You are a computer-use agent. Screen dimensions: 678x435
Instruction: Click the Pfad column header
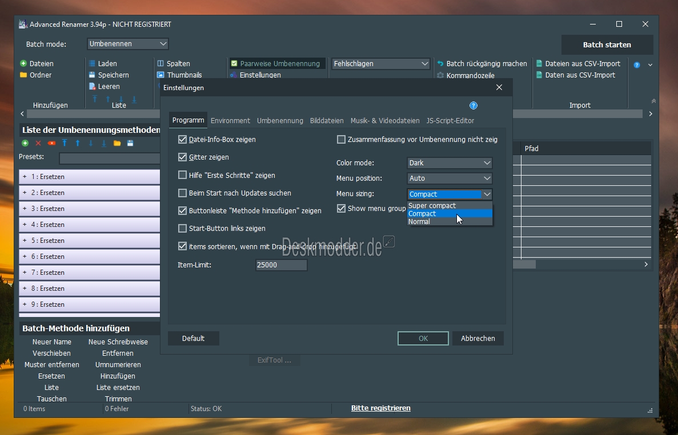586,148
